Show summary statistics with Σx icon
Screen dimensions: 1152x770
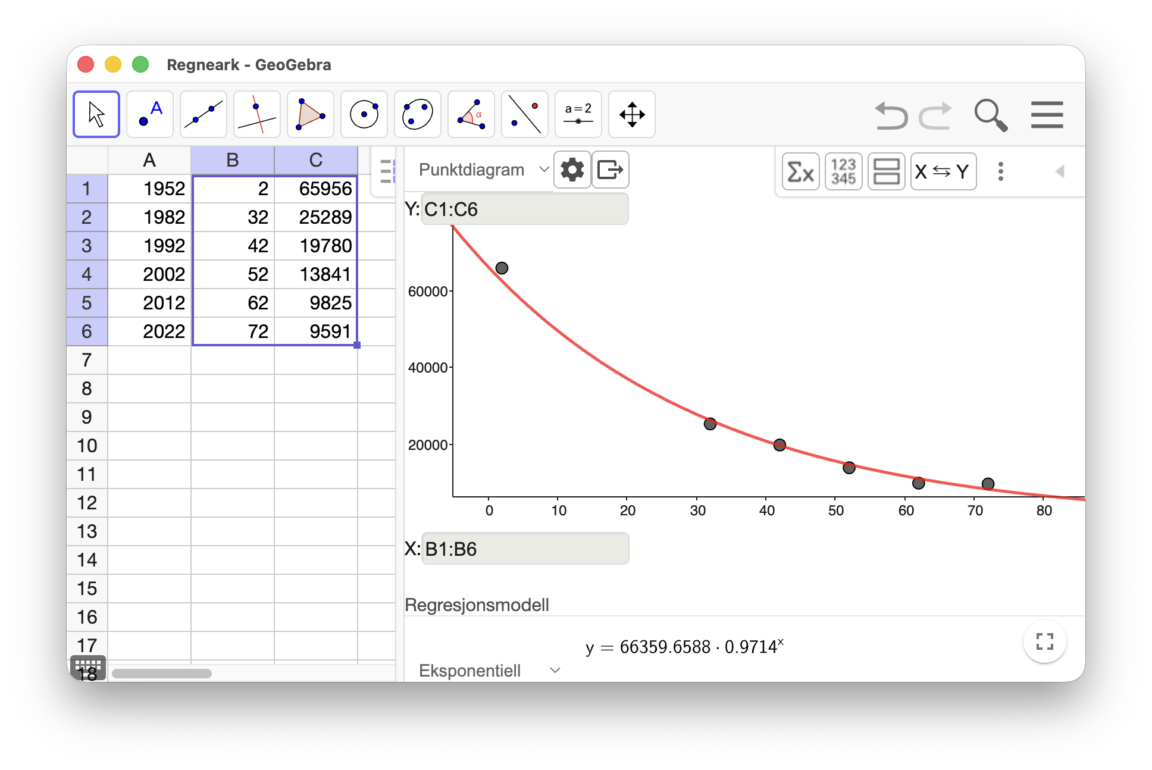click(x=800, y=171)
